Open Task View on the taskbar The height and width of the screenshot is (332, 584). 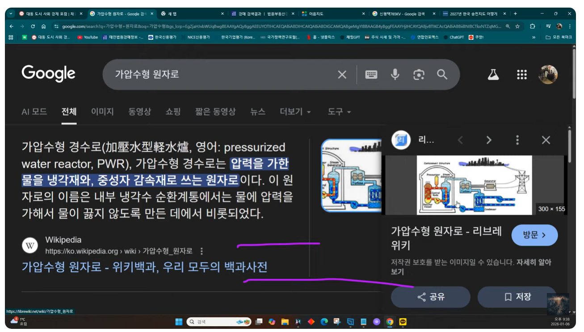(x=259, y=322)
